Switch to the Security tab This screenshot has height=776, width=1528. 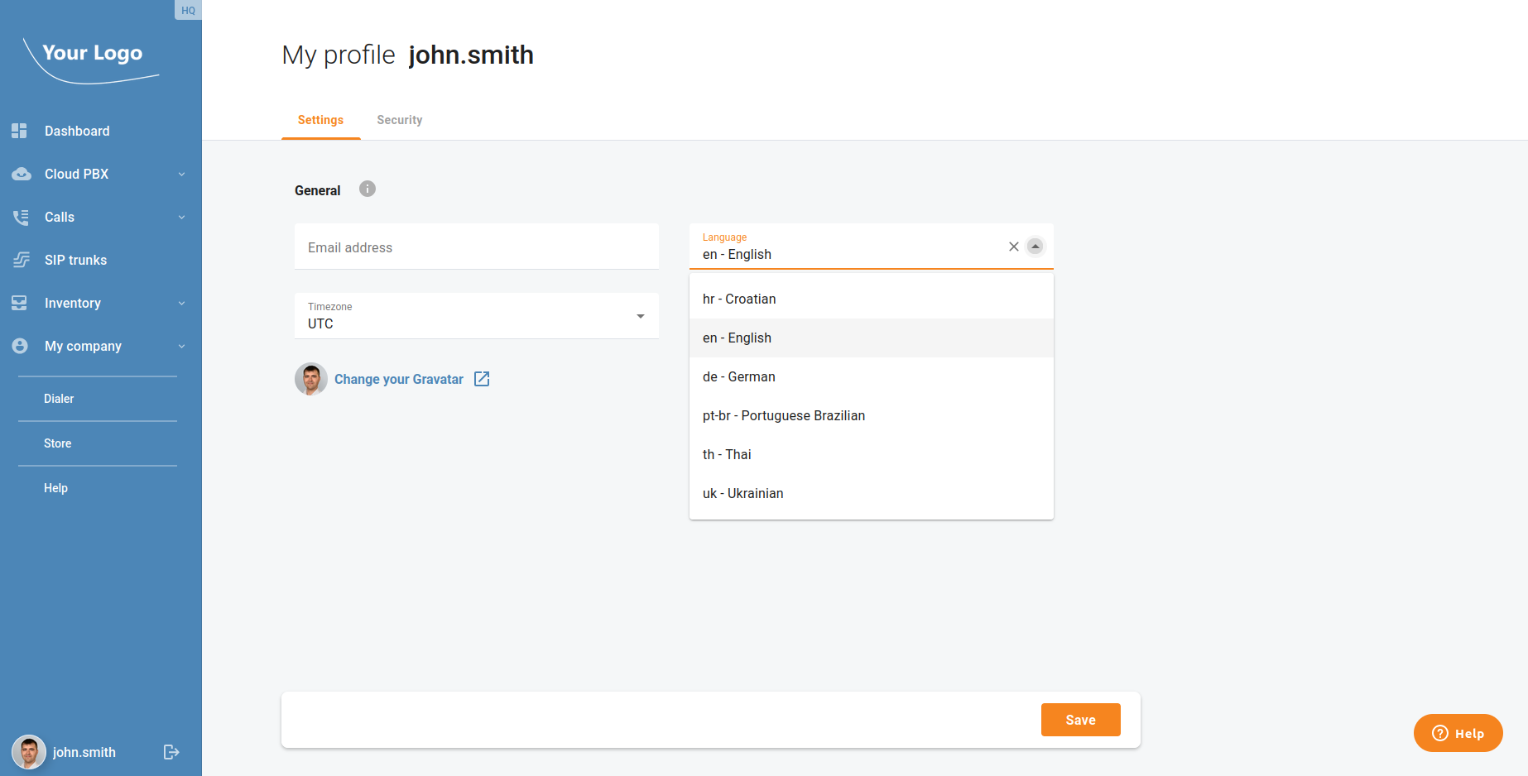399,120
